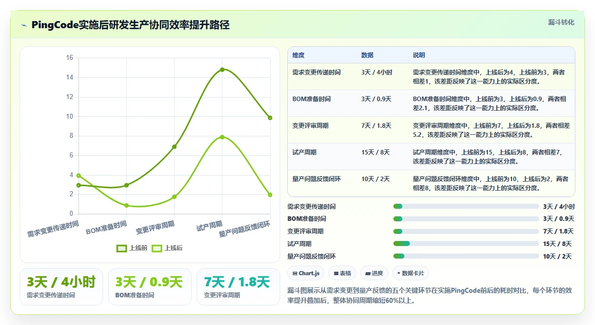595x325 pixels.
Task: Click the 数据卡片 tag
Action: (x=410, y=273)
